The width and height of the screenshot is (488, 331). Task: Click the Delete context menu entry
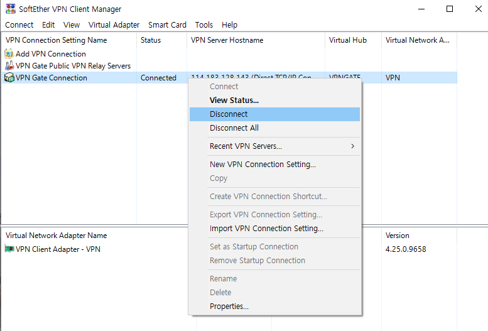(x=274, y=293)
